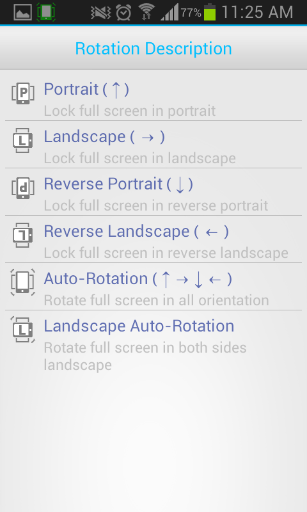
Task: Tap the Reverse Portrait 'd' phone icon
Action: 23,188
